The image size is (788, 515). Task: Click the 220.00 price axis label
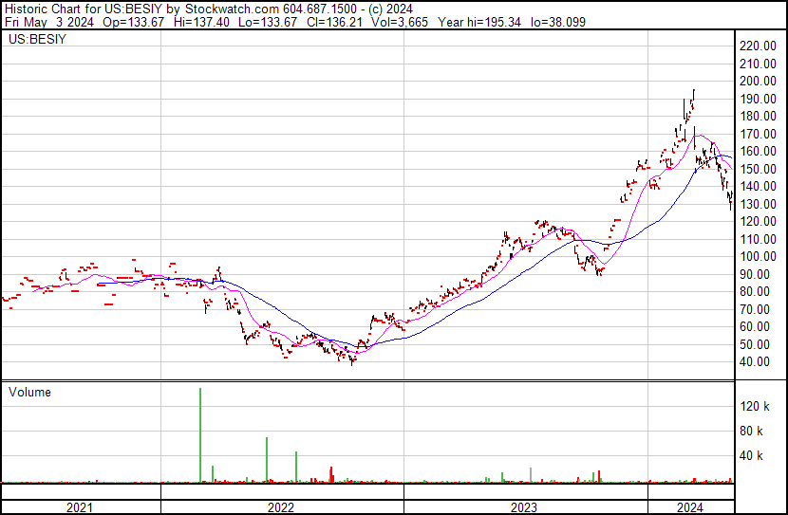(x=760, y=46)
